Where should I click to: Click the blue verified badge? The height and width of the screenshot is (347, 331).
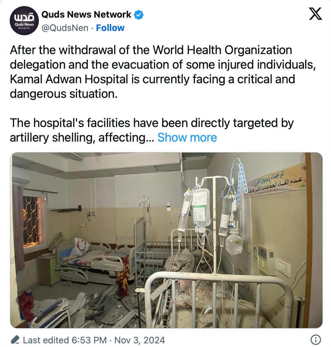[139, 15]
